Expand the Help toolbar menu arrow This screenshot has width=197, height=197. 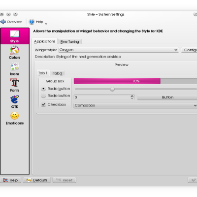coord(46,24)
